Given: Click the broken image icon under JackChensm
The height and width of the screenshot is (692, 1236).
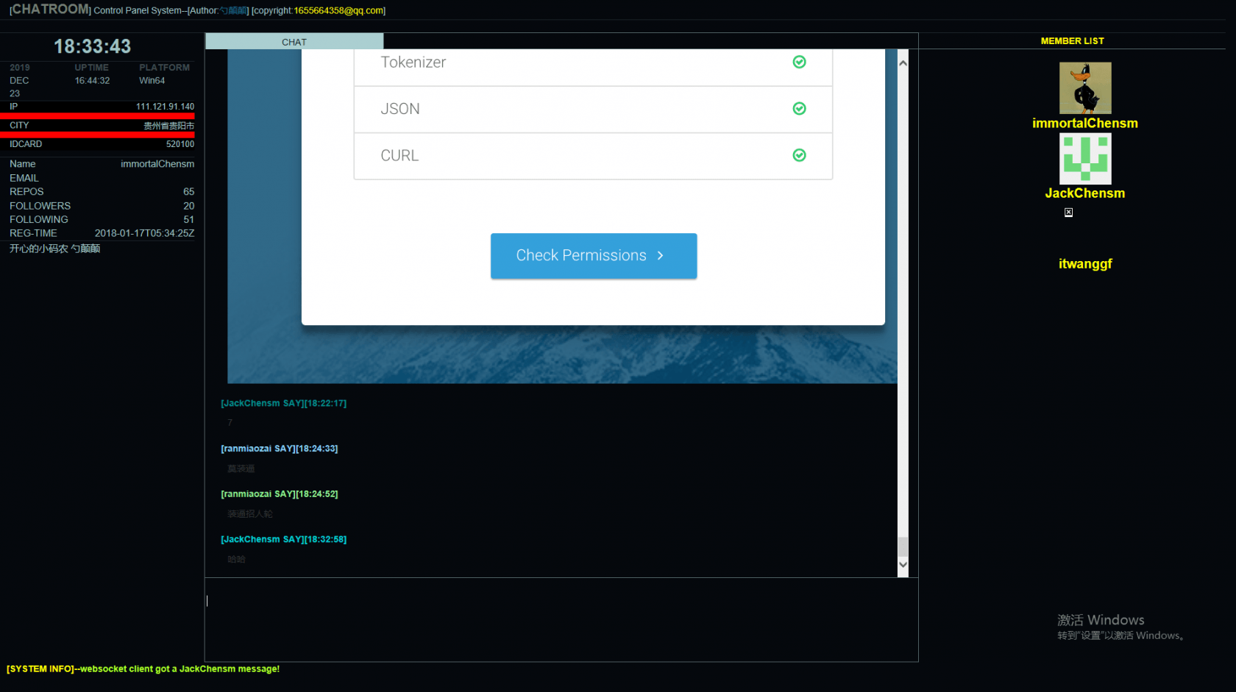Looking at the screenshot, I should click(x=1068, y=212).
